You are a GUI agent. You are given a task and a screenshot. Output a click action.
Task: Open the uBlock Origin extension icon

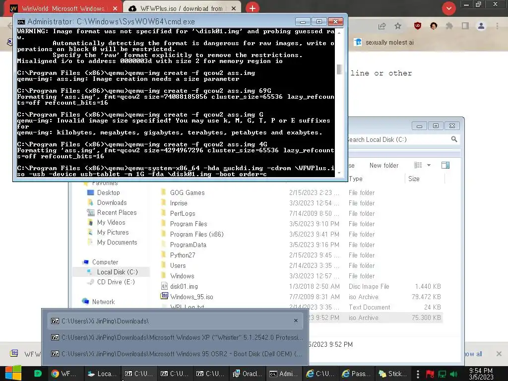[x=418, y=26]
